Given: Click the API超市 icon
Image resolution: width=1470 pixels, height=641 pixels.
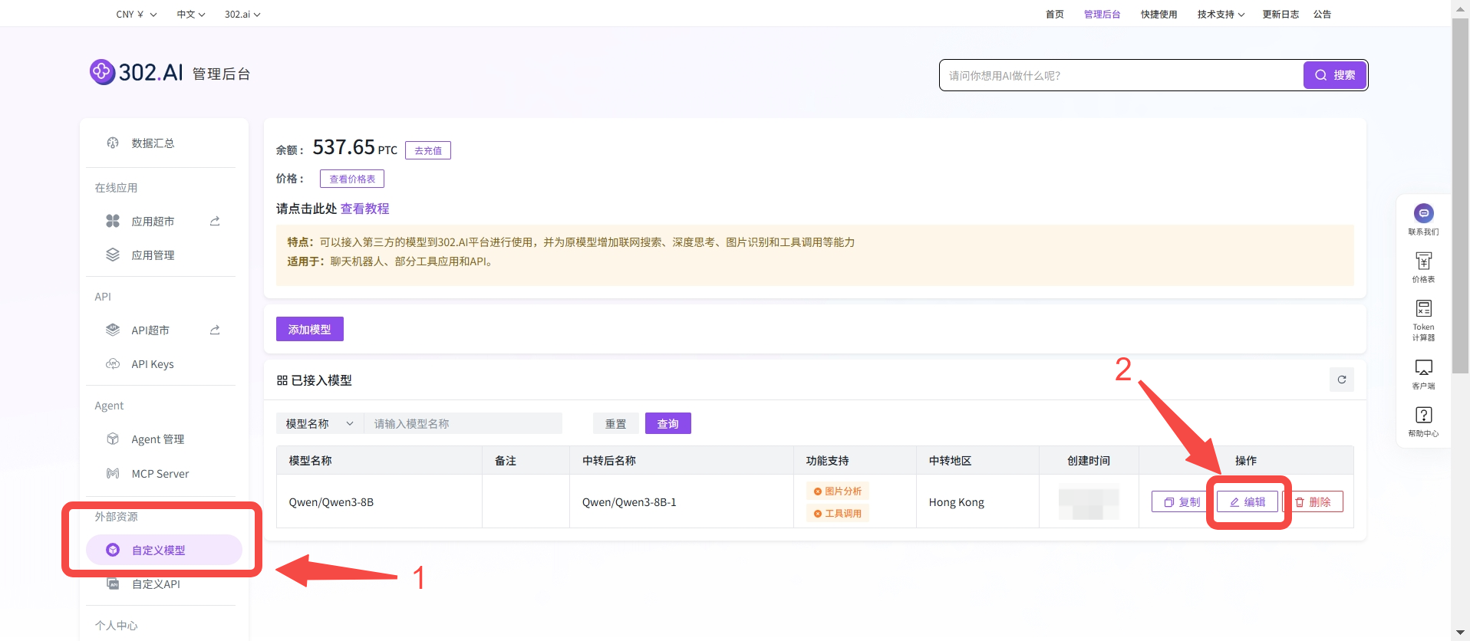Looking at the screenshot, I should [113, 330].
